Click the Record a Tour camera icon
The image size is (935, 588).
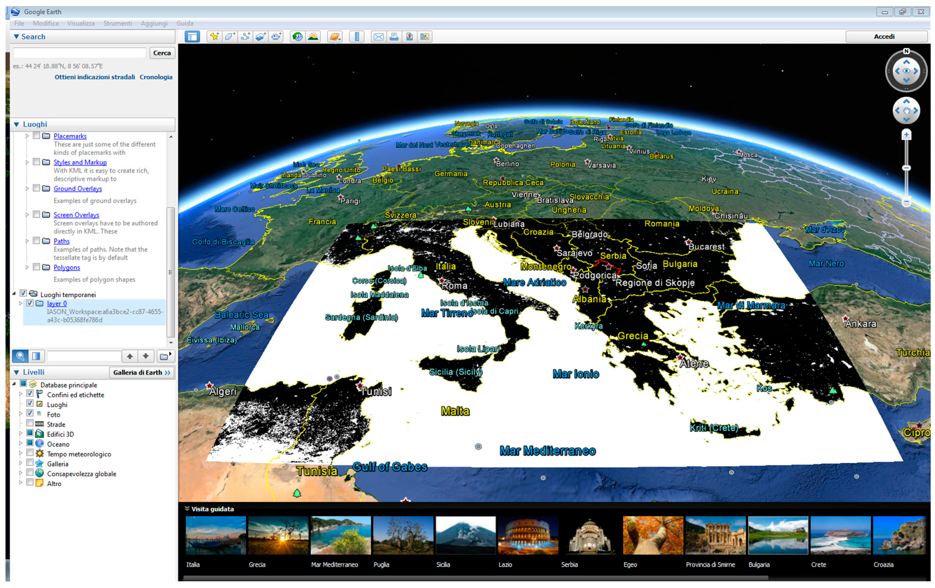click(x=276, y=36)
